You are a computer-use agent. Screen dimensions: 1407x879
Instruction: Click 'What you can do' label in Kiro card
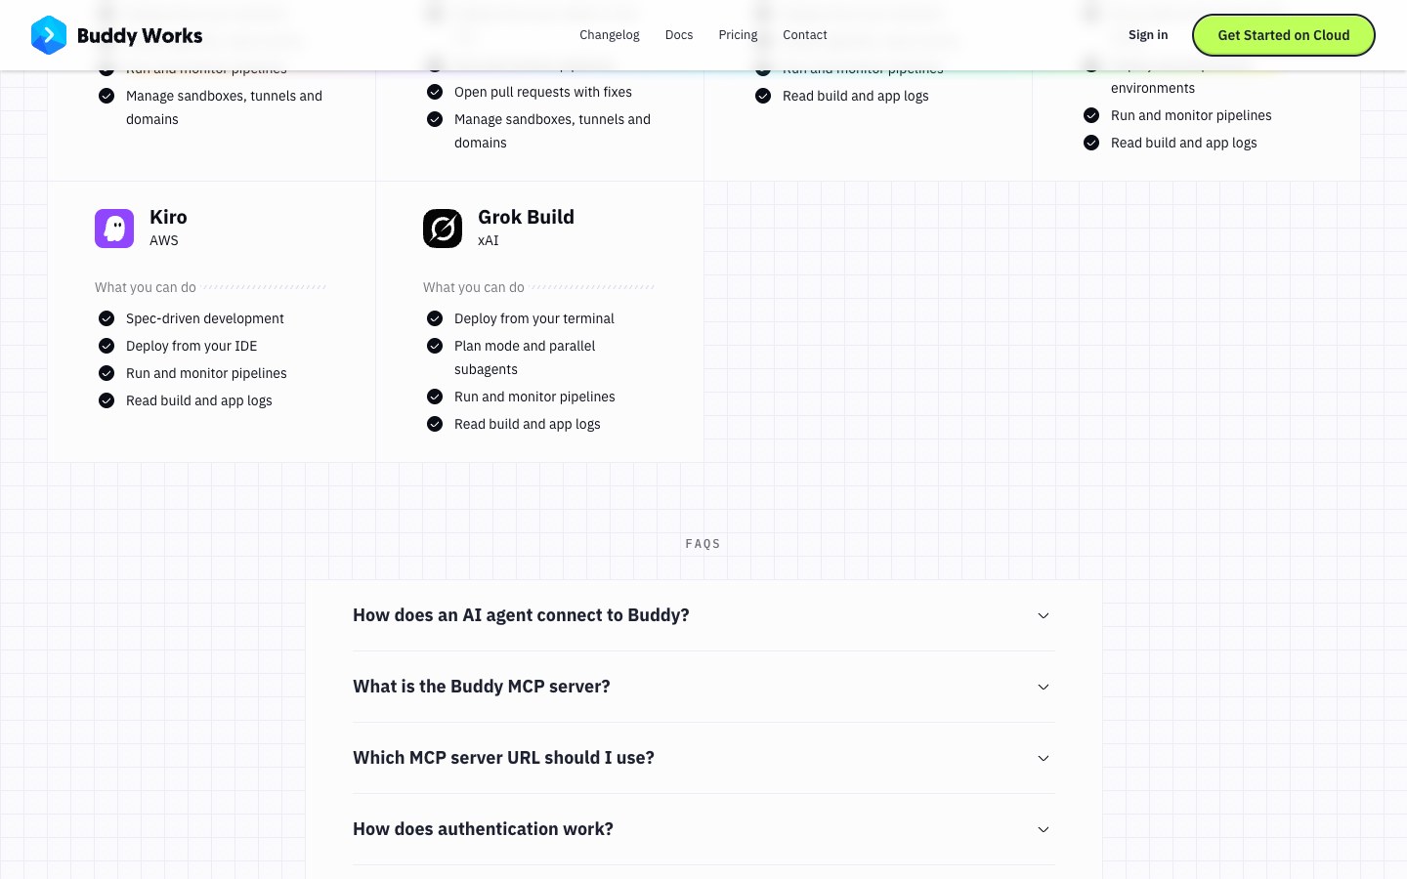(146, 287)
